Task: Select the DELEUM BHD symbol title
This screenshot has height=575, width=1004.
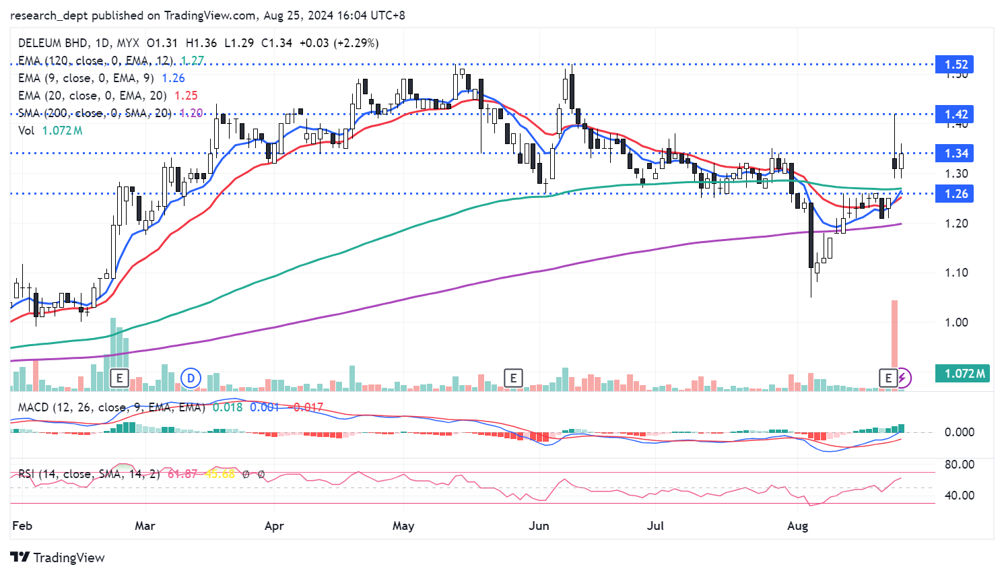Action: 53,43
